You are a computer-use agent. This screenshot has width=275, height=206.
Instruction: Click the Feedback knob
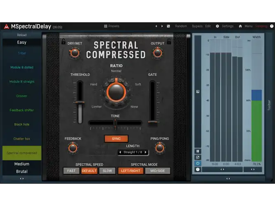click(73, 148)
